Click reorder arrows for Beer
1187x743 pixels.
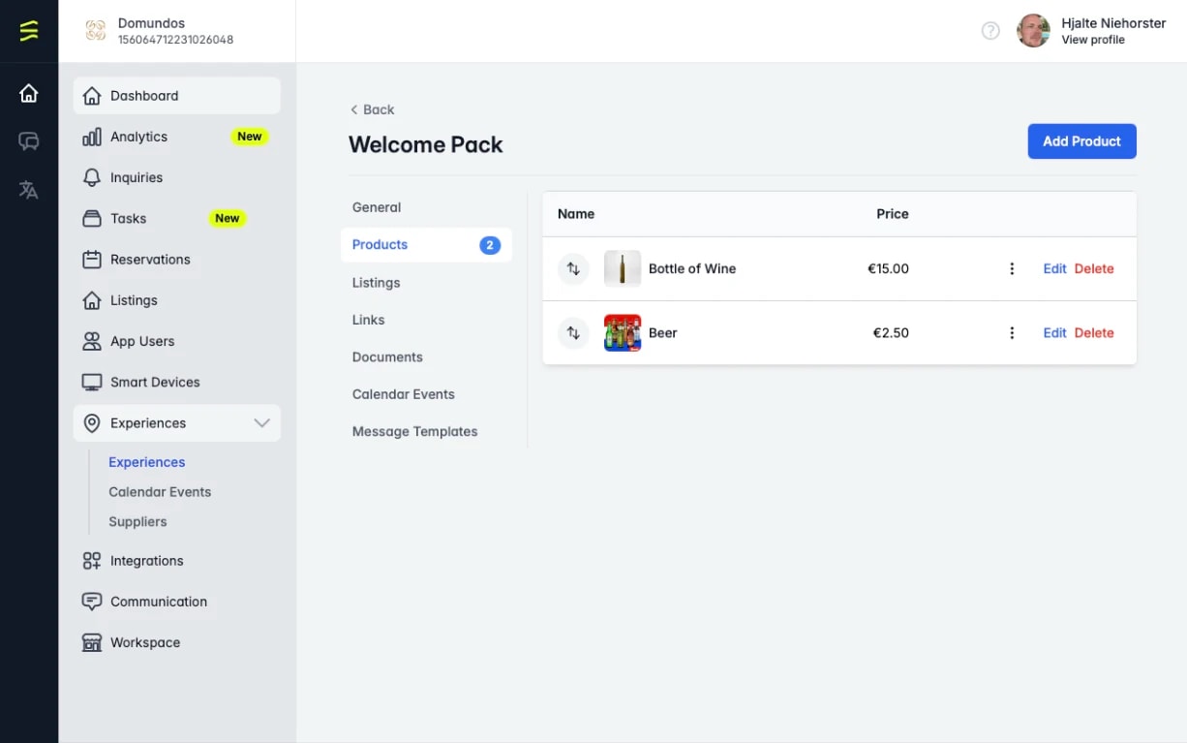click(573, 332)
